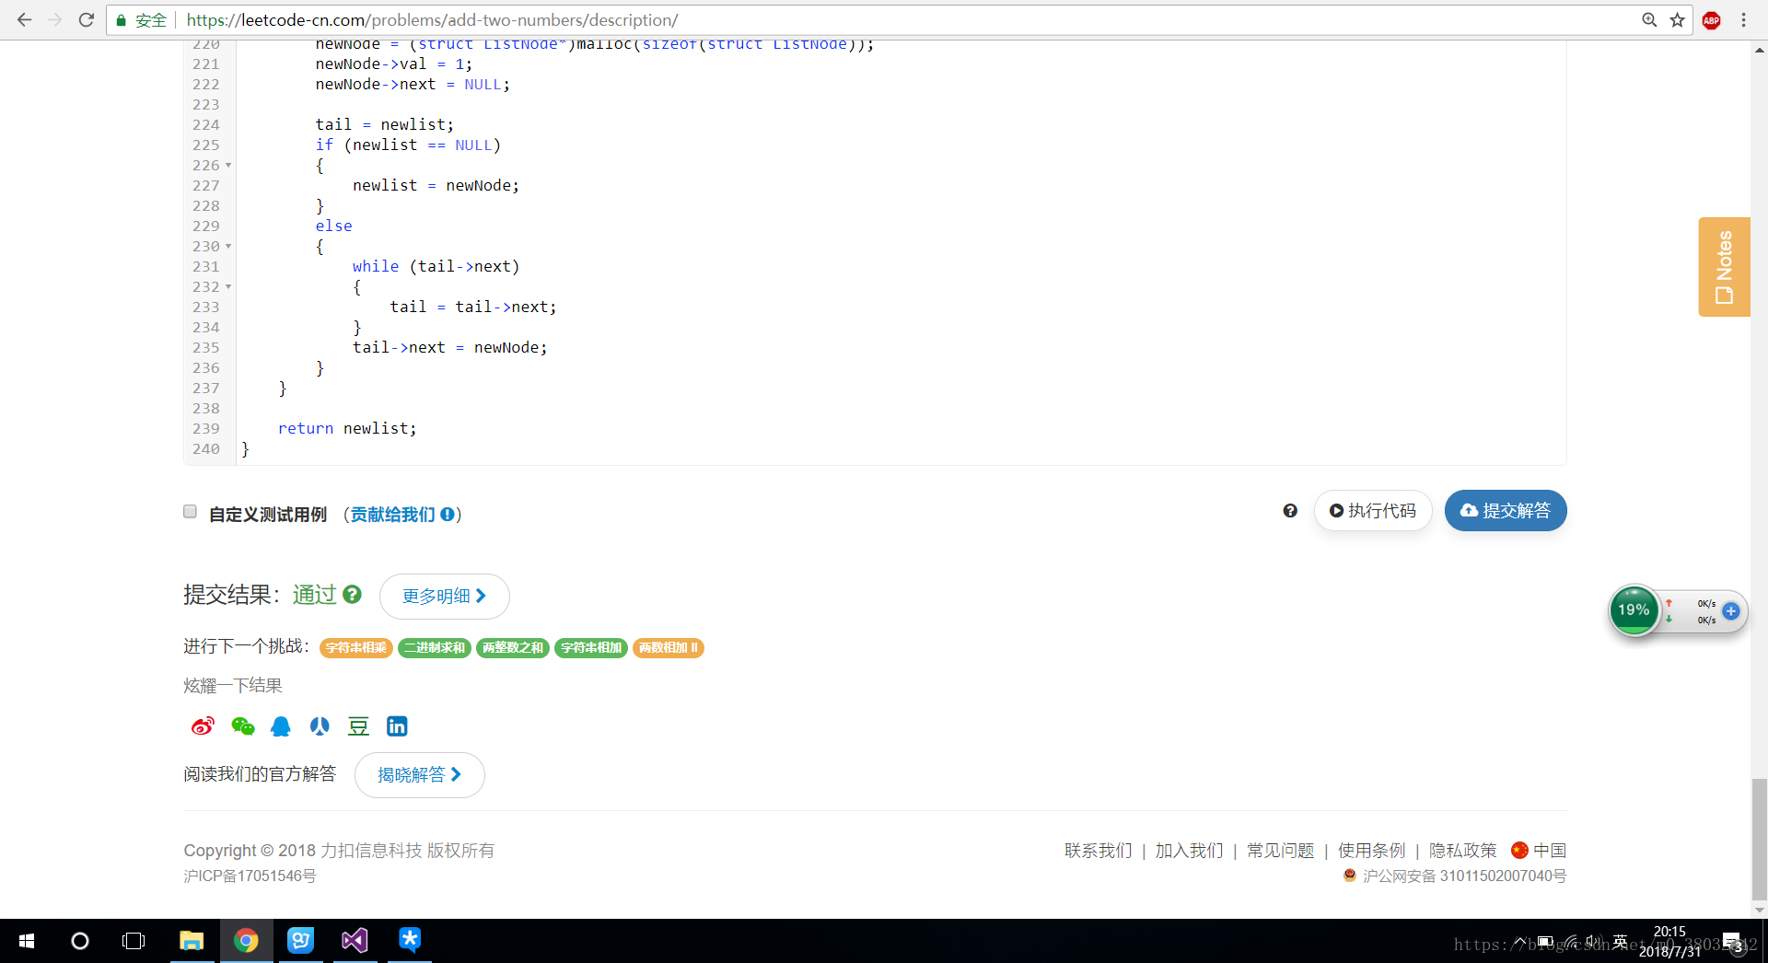1768x963 pixels.
Task: Click the blue plus on network speed widget
Action: click(1731, 611)
